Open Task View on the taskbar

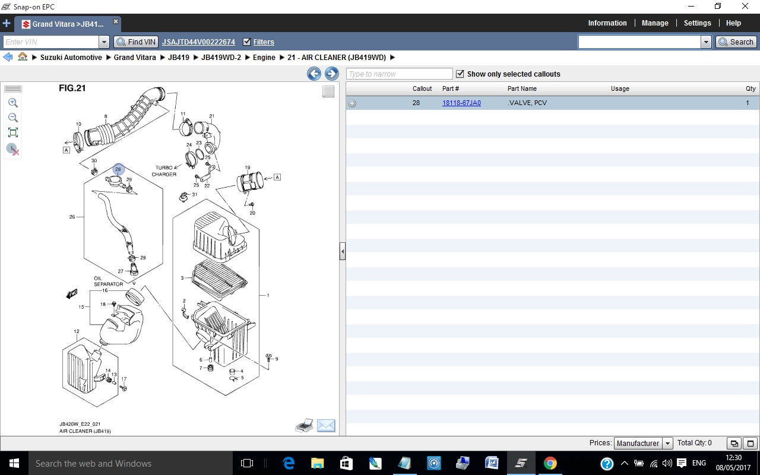coord(247,463)
